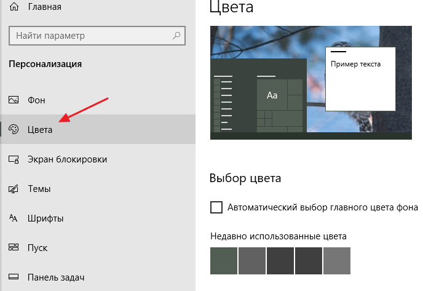Click the Панель задач taskbar icon
423x291 pixels.
[14, 277]
